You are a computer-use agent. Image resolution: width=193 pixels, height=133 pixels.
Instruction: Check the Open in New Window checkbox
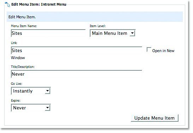pyautogui.click(x=149, y=50)
